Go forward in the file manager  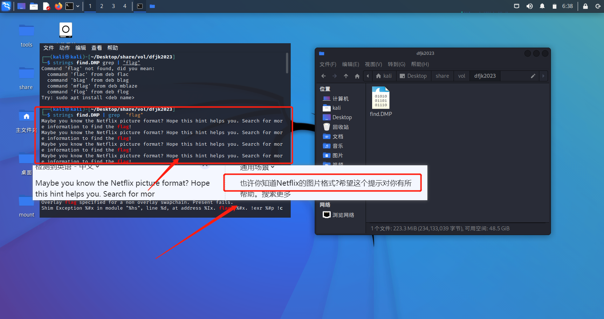pos(335,76)
